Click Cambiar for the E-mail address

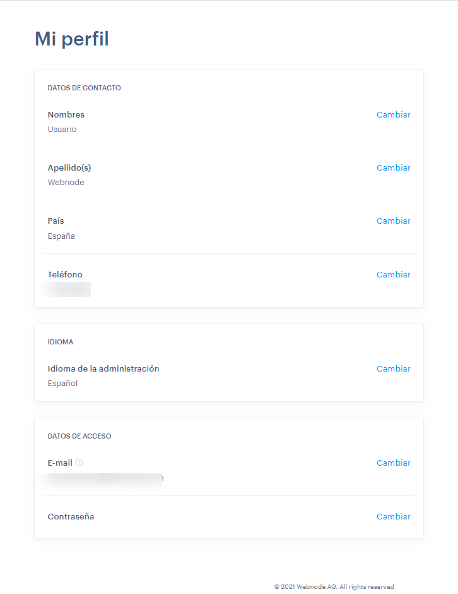coord(393,463)
